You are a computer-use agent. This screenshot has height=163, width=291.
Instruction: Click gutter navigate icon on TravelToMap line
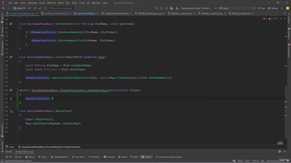11,57
